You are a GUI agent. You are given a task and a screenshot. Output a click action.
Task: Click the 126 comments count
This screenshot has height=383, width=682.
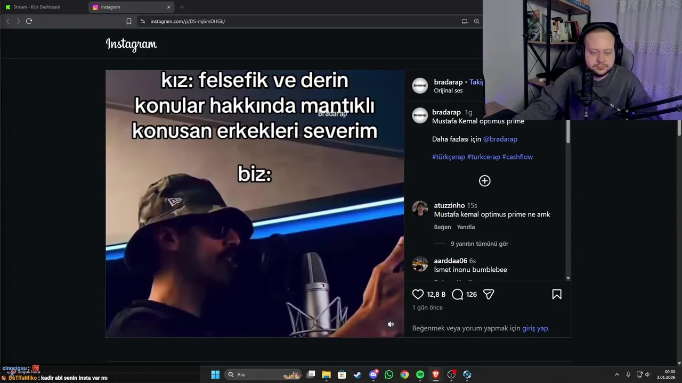472,295
